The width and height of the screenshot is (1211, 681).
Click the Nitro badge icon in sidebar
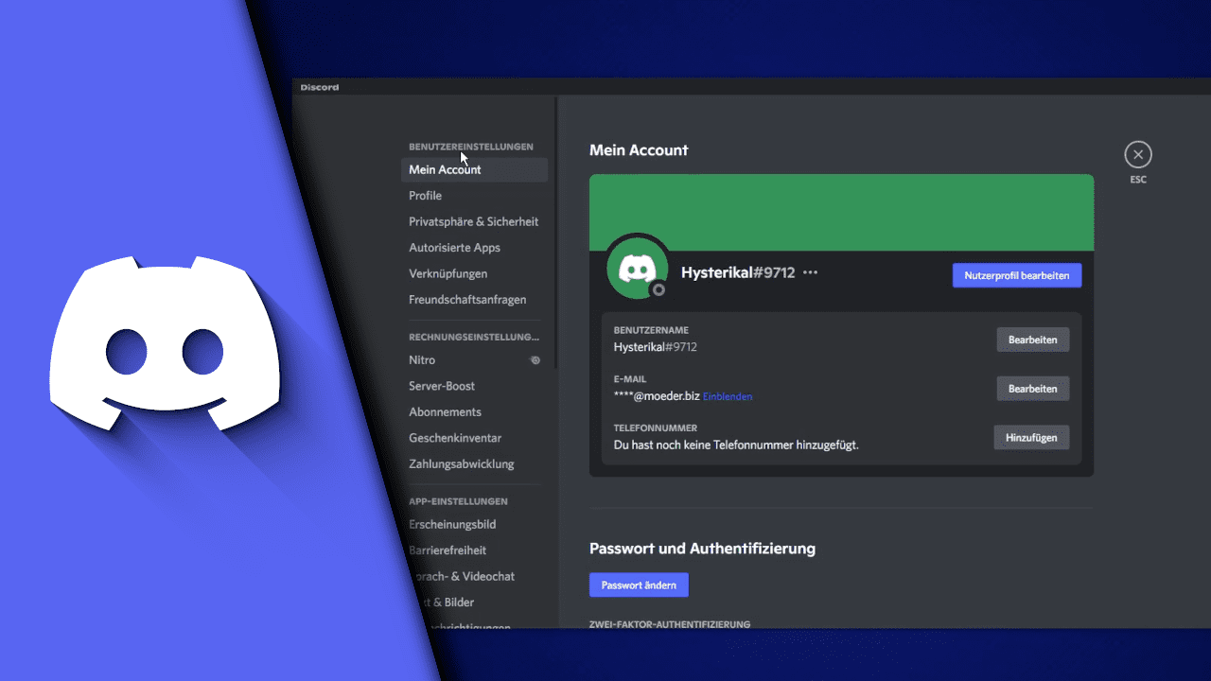(535, 360)
